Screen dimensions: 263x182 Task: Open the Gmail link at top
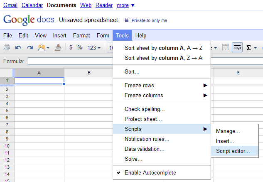[x=10, y=5]
